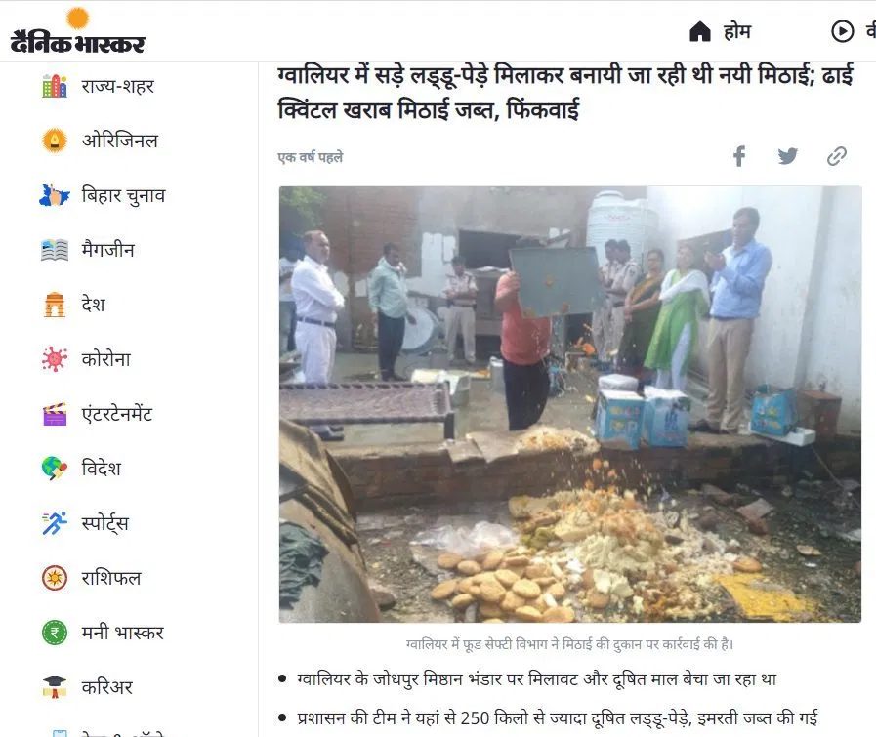Click the Dainik Bhaskar logo
Screen dimensions: 876x737
pos(78,31)
